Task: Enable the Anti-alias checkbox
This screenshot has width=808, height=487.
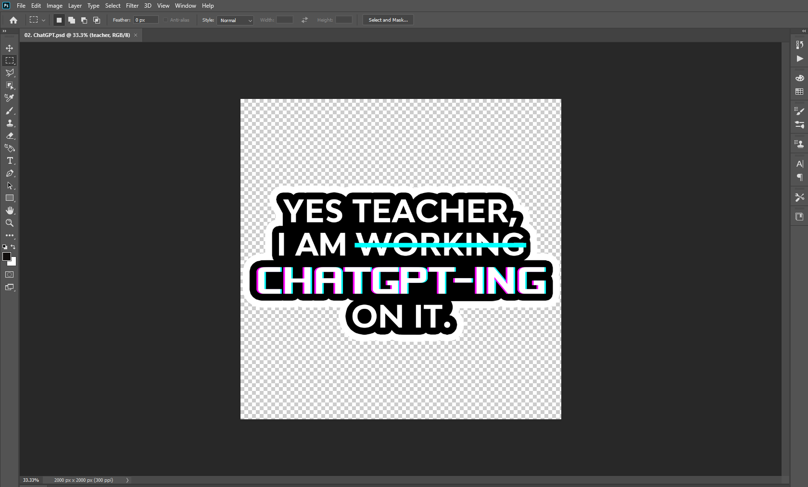Action: pyautogui.click(x=165, y=20)
